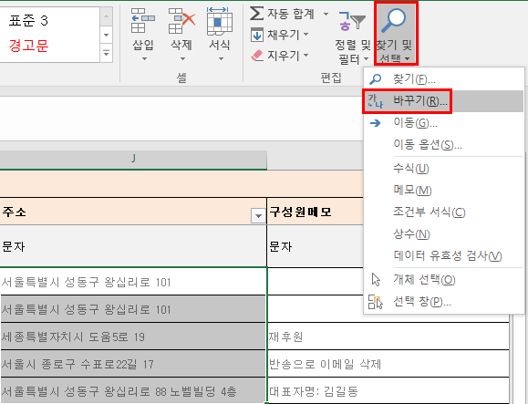Click the 자동 합계 AutoSum sigma icon
The image size is (528, 404).
[256, 14]
